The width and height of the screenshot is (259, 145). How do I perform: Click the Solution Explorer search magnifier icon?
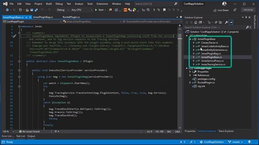point(247,27)
